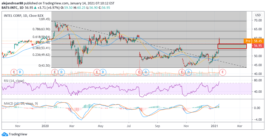Click the dividend D marker near November 2020
Viewport: 266px width, 139px height.
point(189,72)
